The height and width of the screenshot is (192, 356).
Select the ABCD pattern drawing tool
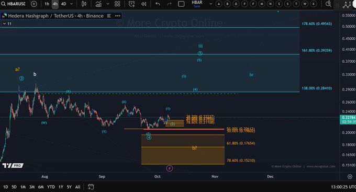(347, 4)
